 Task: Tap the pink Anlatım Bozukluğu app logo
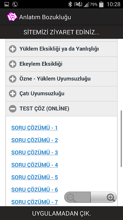[x=12, y=17]
